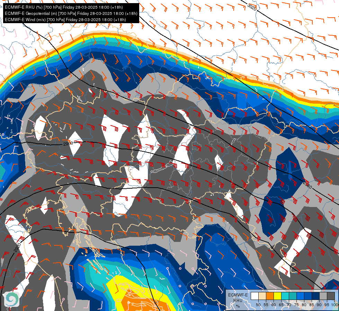Select the cyan 65–70 legend swatch
This screenshot has height=311, width=339.
(x=285, y=296)
